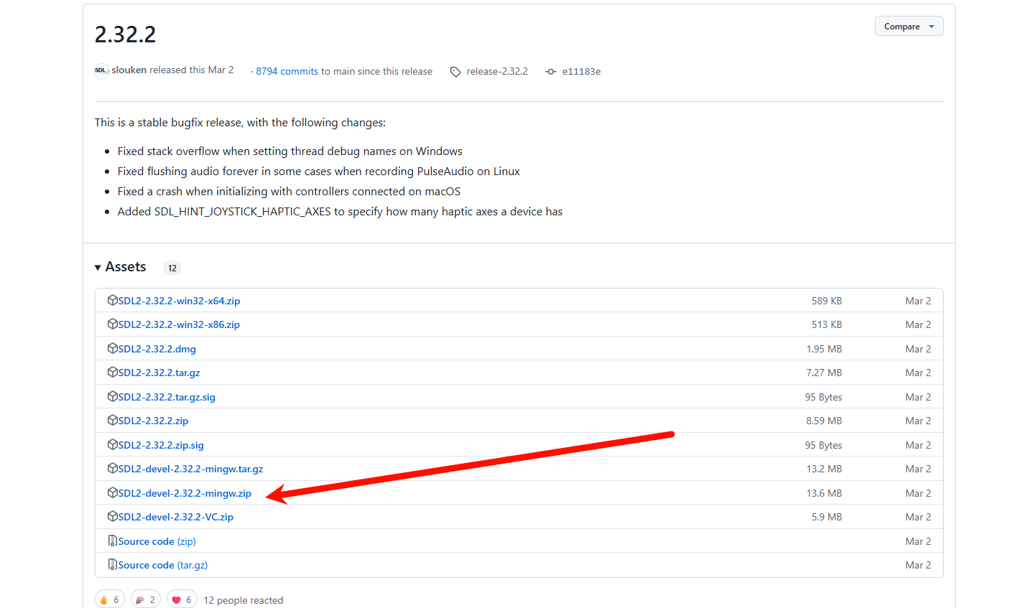Click package icon for SDL2-devel-2.32.2-mingw.zip

coord(112,492)
